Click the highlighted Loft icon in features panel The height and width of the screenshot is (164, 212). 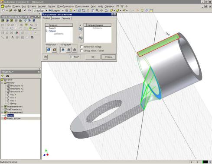point(25,21)
